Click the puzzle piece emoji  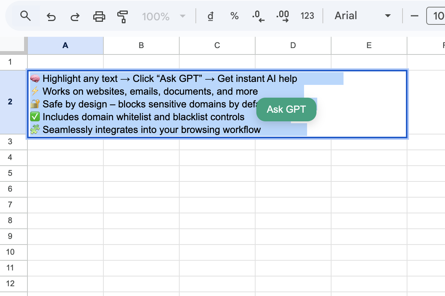(35, 129)
